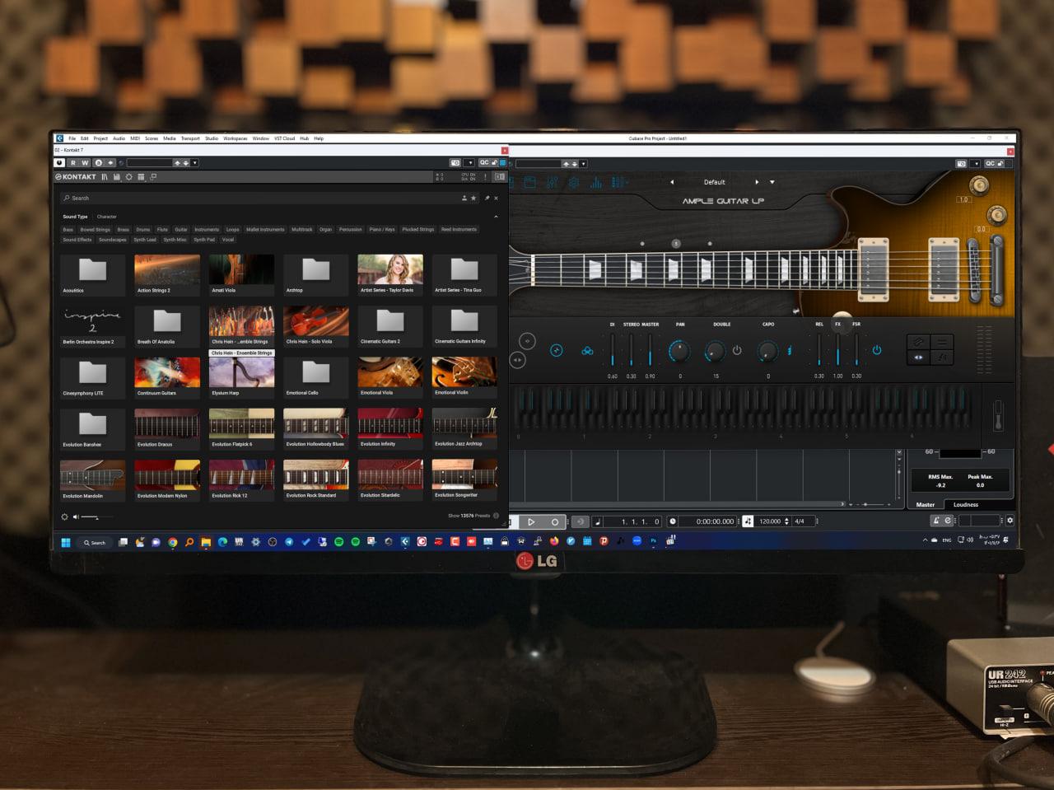
Task: Click the Cubase transport Record button
Action: pyautogui.click(x=555, y=521)
